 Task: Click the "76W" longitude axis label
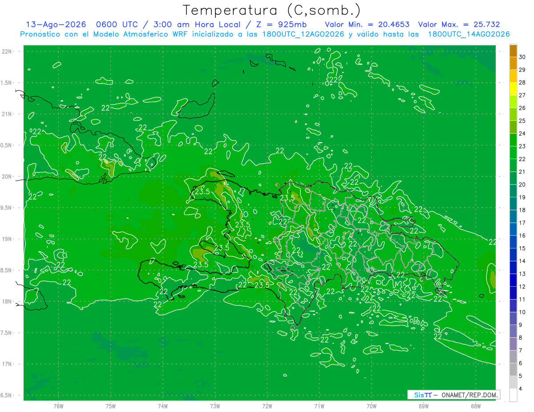[58, 406]
